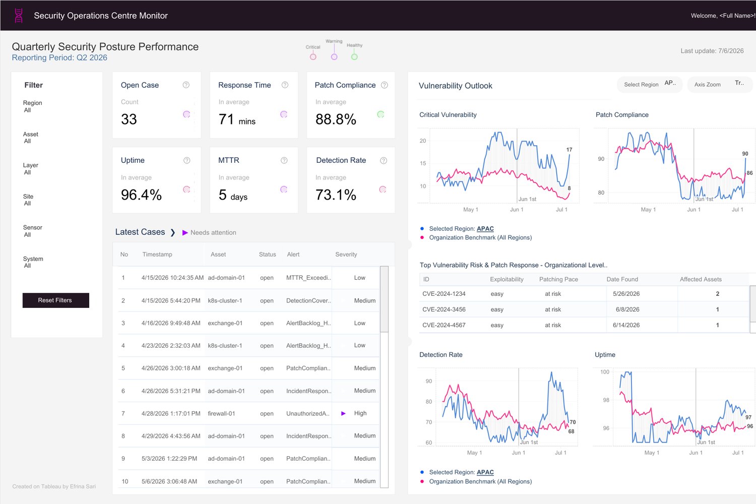Expand Latest Cases chevron

[173, 232]
